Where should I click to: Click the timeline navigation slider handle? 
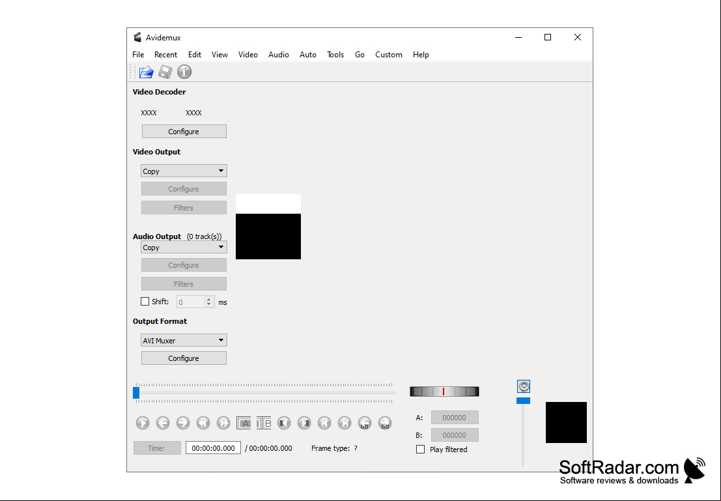coord(136,392)
